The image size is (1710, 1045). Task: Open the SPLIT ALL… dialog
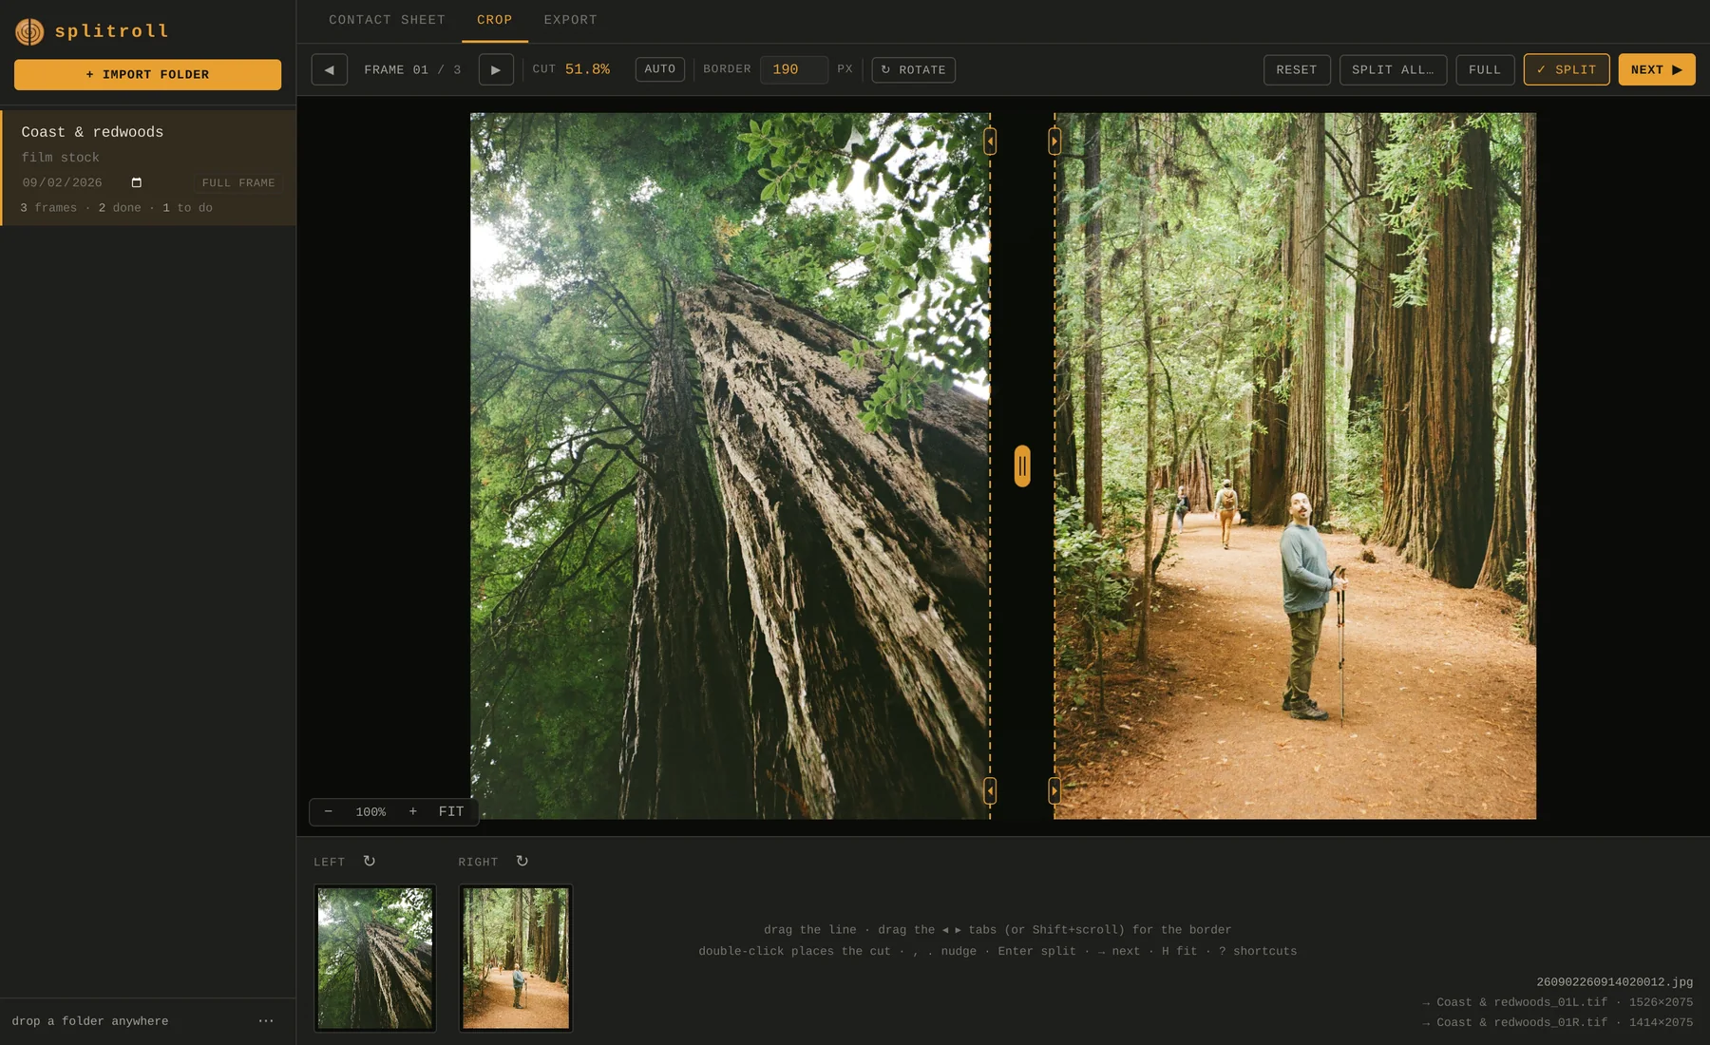pos(1393,69)
